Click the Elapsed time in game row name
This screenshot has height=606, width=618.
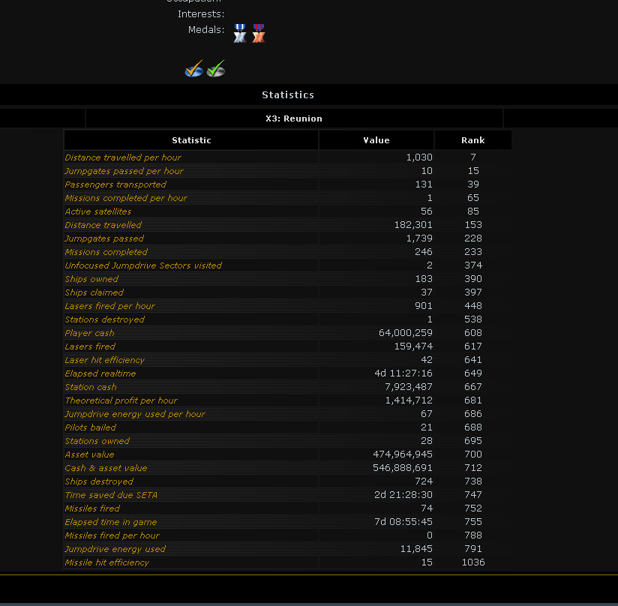pyautogui.click(x=111, y=522)
